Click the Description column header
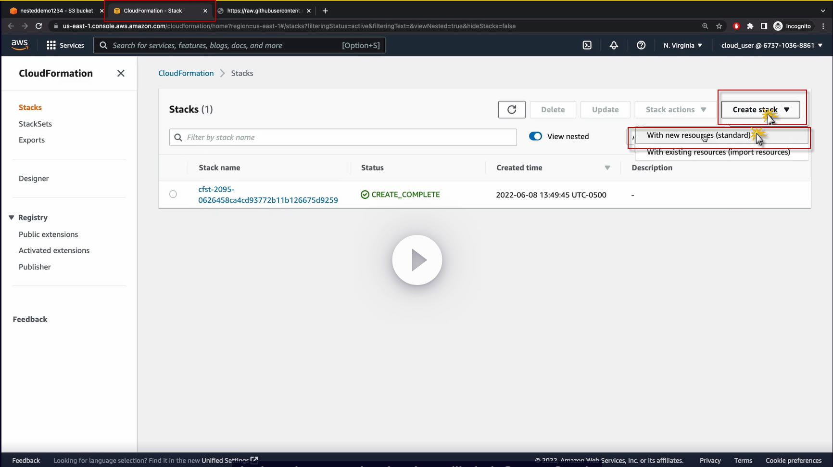This screenshot has height=467, width=833. 652,168
